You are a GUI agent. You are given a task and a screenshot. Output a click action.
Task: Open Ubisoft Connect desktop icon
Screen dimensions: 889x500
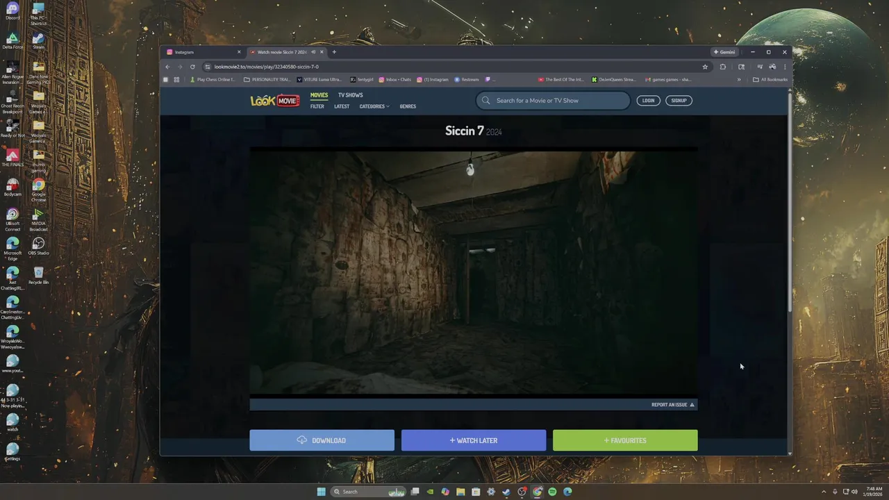click(13, 219)
